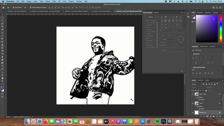The width and height of the screenshot is (224, 126).
Task: Click the foreground color swatch in toolbar
Action: tap(2, 90)
